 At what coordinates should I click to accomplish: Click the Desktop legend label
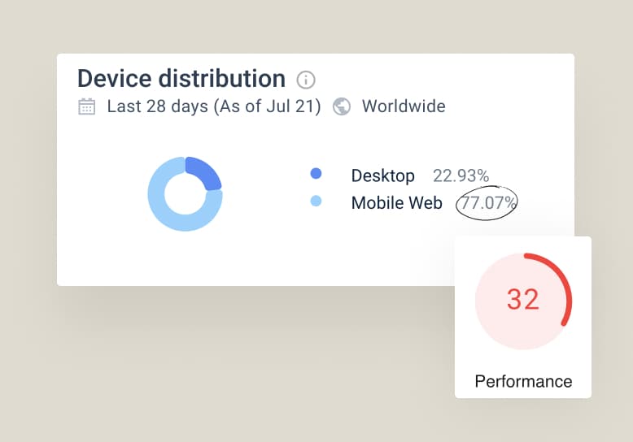tap(382, 175)
